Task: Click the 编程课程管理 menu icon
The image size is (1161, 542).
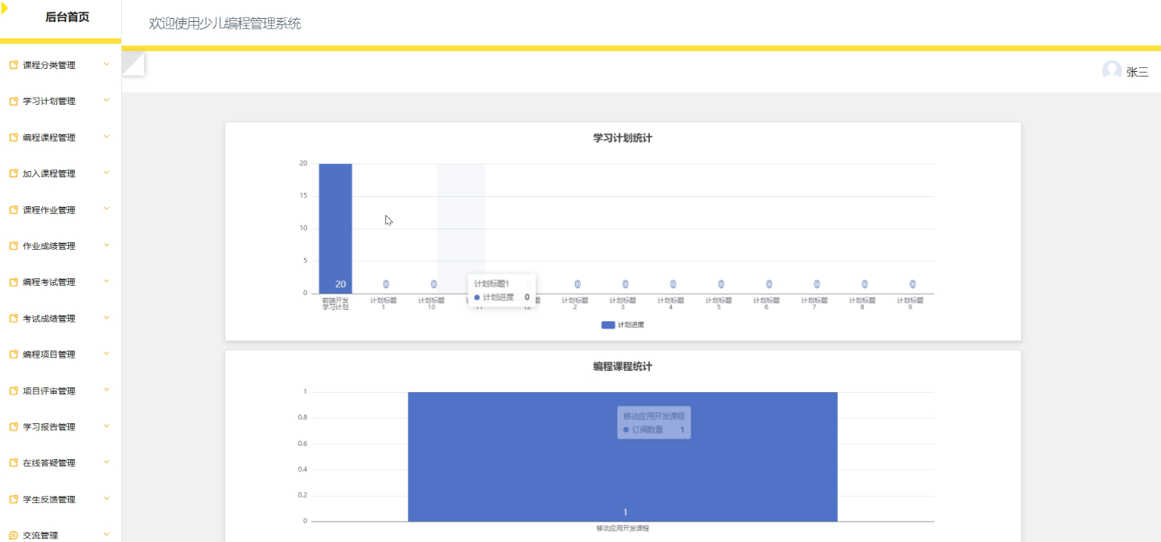Action: point(13,137)
